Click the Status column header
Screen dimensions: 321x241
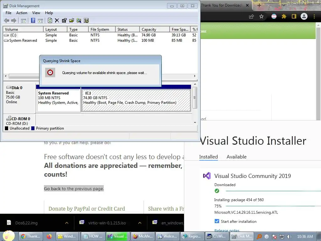(128, 29)
